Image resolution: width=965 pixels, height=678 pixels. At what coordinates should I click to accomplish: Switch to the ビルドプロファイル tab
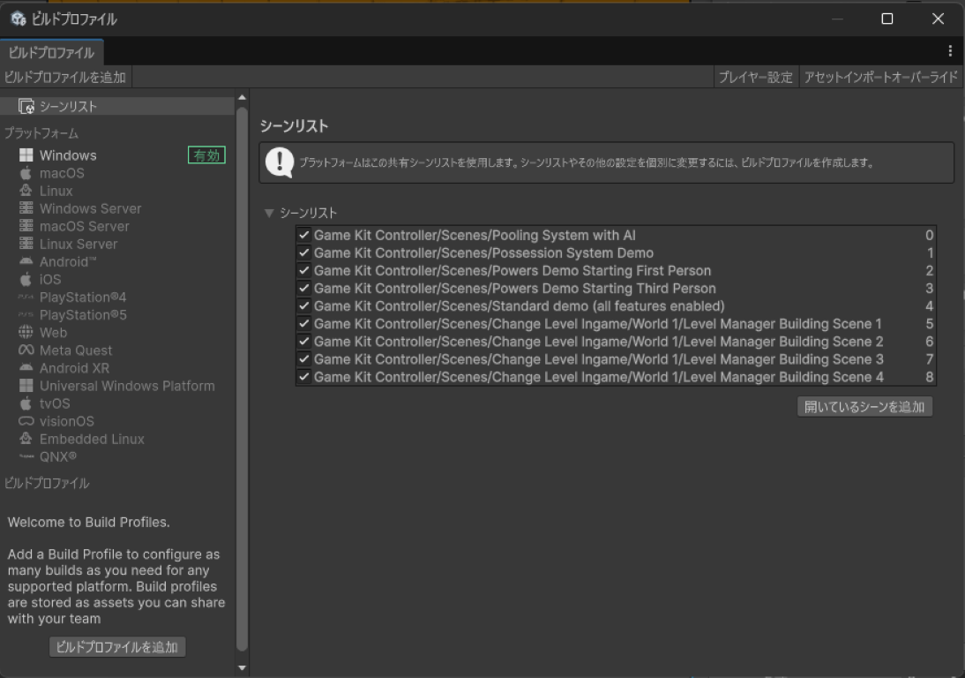[52, 52]
